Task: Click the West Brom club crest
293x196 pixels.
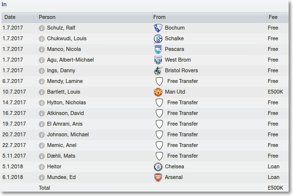Action: coord(158,60)
